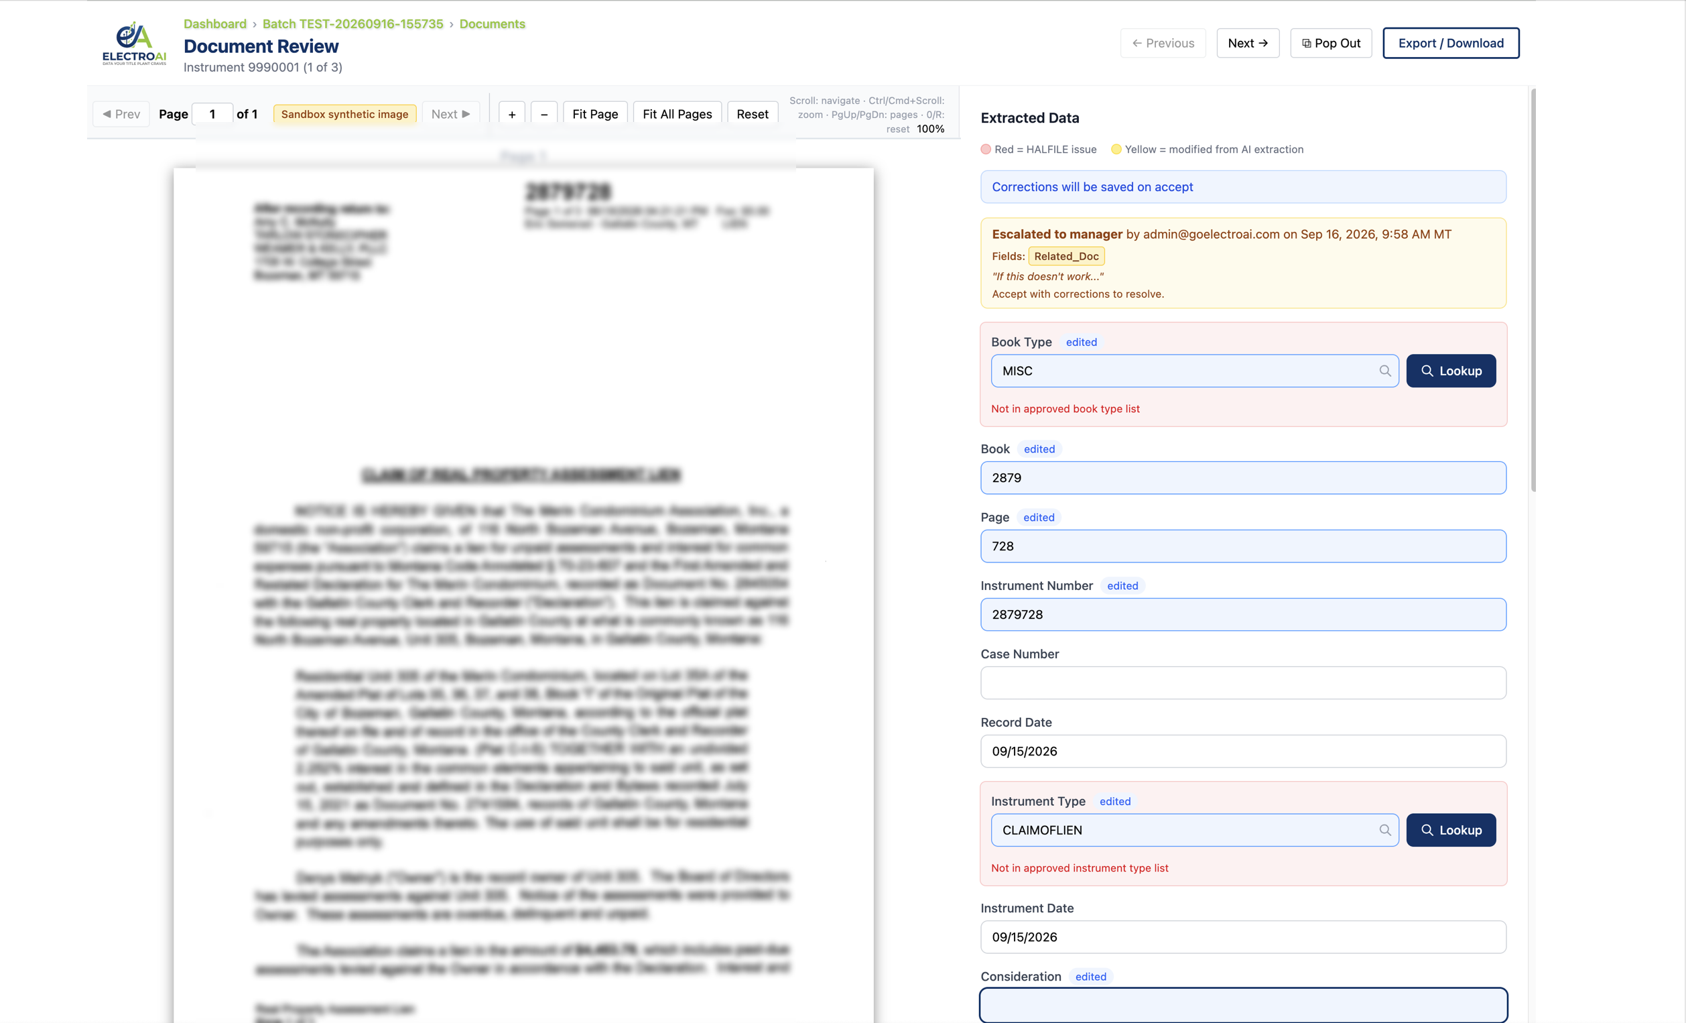The width and height of the screenshot is (1686, 1023).
Task: Click 'Accept with corrections to resolve.' text
Action: (x=1078, y=294)
